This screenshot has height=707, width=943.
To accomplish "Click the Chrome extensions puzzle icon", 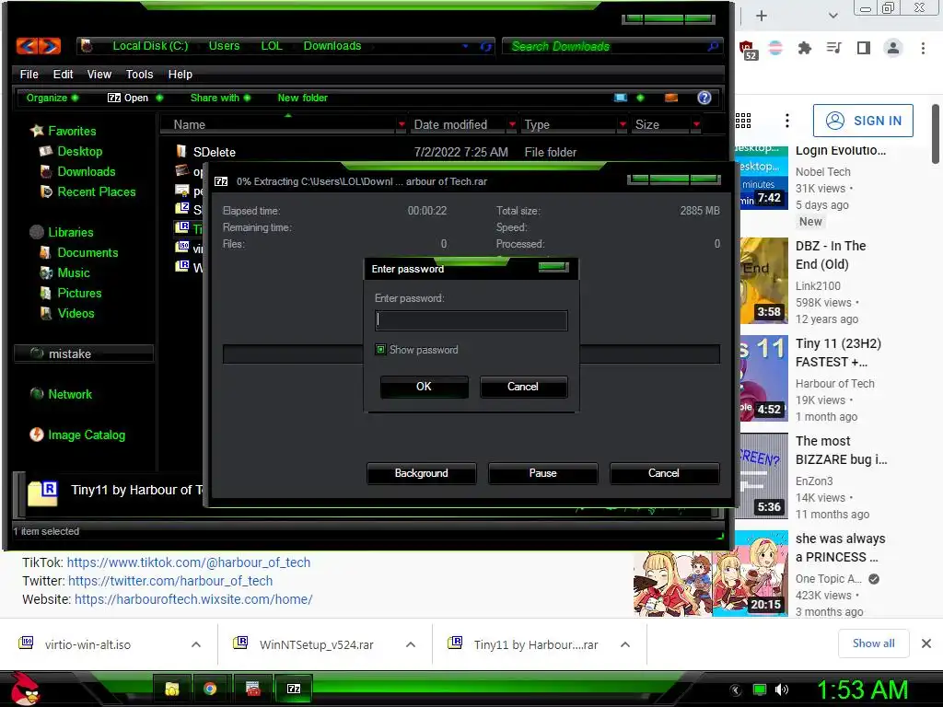I will pos(805,48).
